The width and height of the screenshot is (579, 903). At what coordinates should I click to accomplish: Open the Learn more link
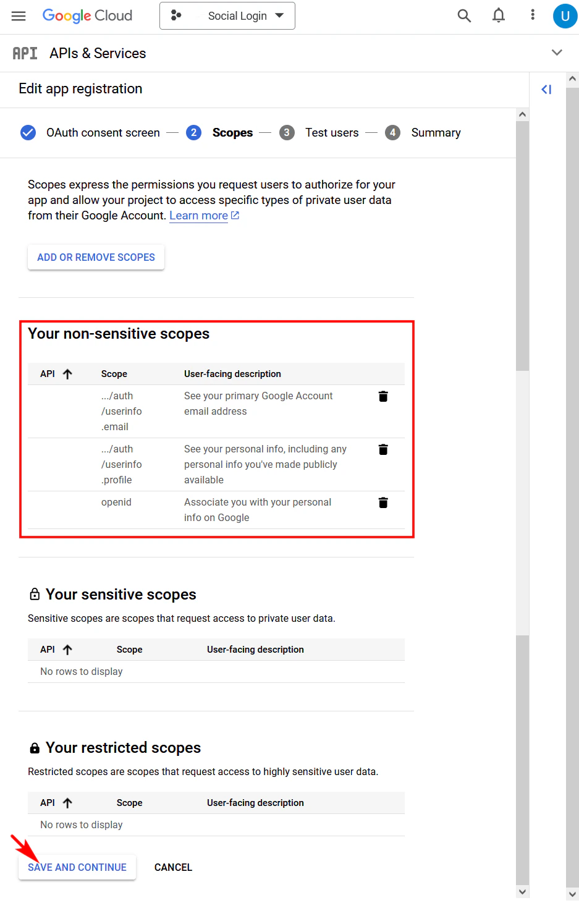(x=198, y=215)
